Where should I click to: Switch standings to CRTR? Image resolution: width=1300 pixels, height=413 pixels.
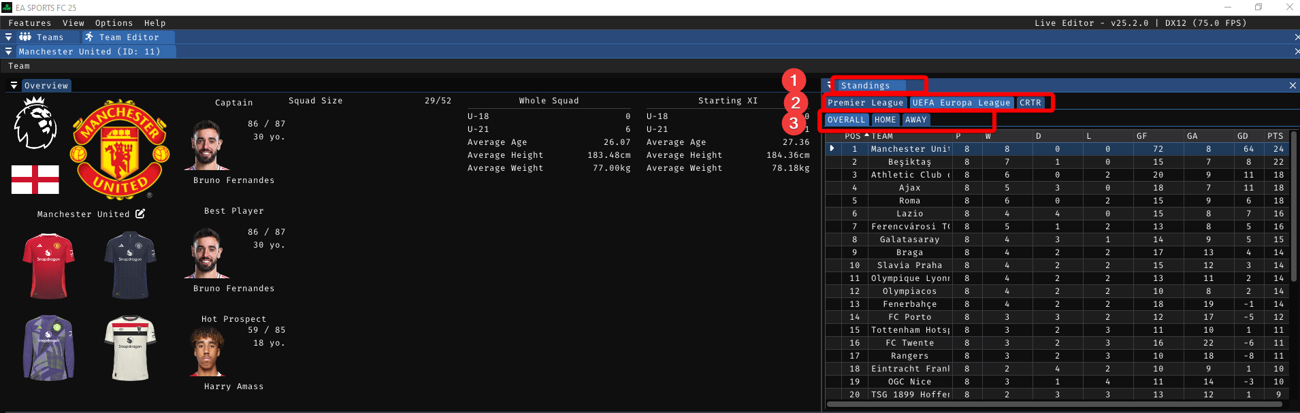1030,103
